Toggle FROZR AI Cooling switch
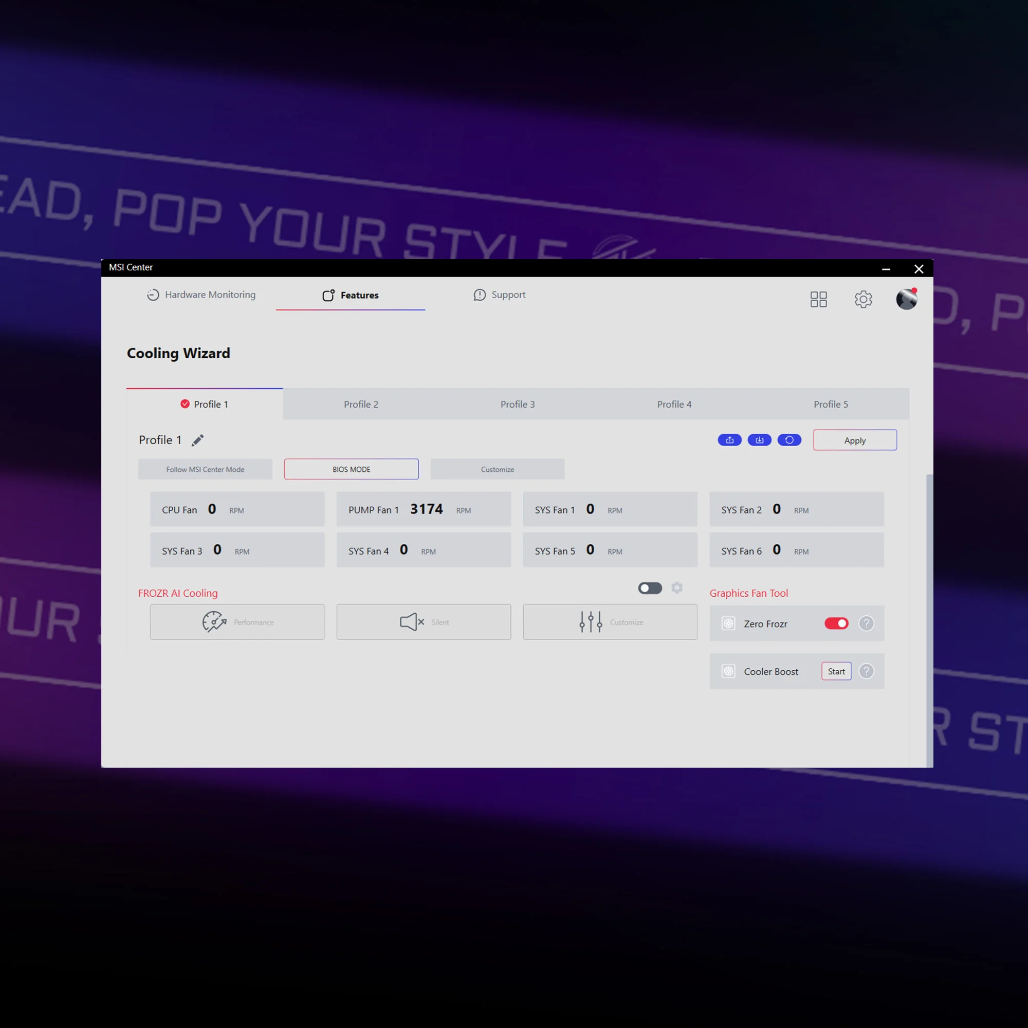 [x=650, y=588]
